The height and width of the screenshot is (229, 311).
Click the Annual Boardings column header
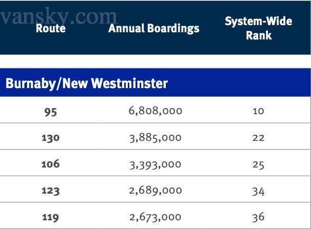click(153, 28)
